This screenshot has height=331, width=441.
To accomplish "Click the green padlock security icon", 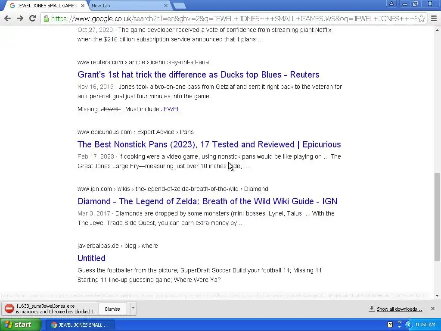I will (46, 19).
